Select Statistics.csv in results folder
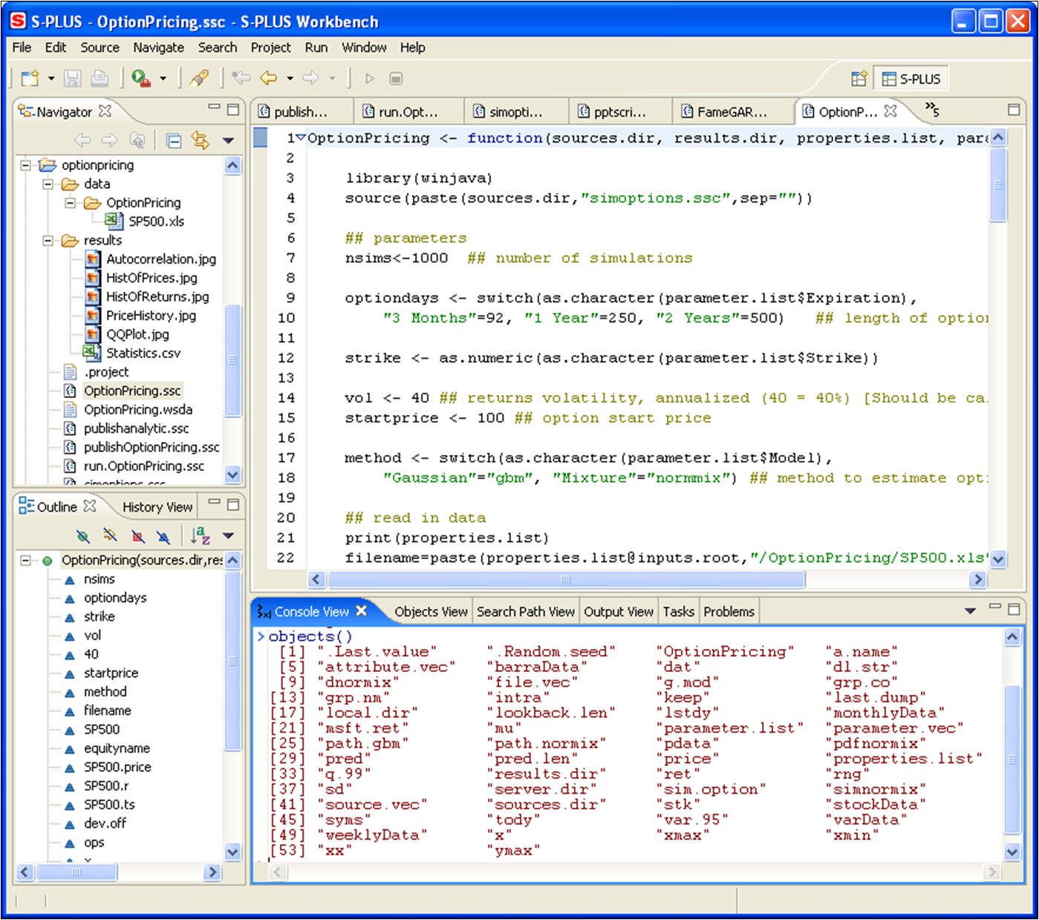 (143, 353)
